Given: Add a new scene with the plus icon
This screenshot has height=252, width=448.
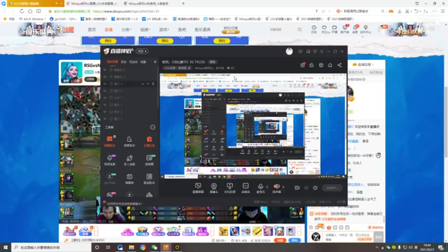Looking at the screenshot, I should click(155, 62).
